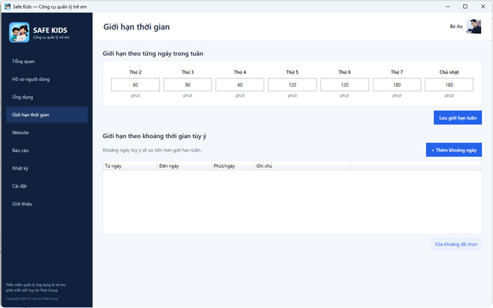This screenshot has height=308, width=493.
Task: Click the Đến ngày column header
Action: pos(185,165)
